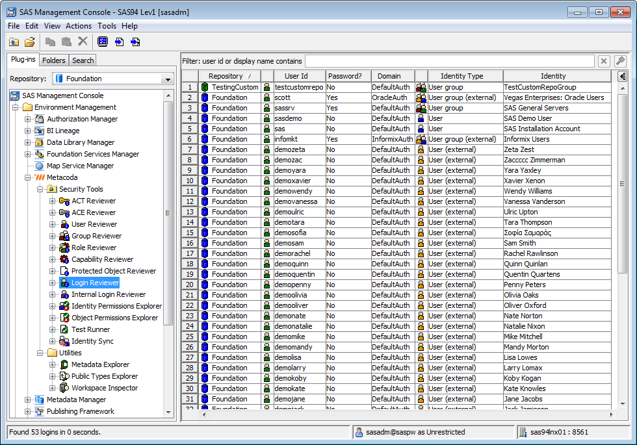637x445 pixels.
Task: Click the Import package toolbar icon
Action: coord(119,42)
